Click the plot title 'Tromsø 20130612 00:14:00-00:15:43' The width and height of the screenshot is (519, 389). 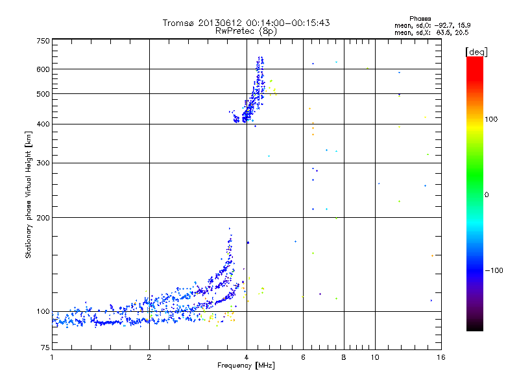[x=246, y=23]
